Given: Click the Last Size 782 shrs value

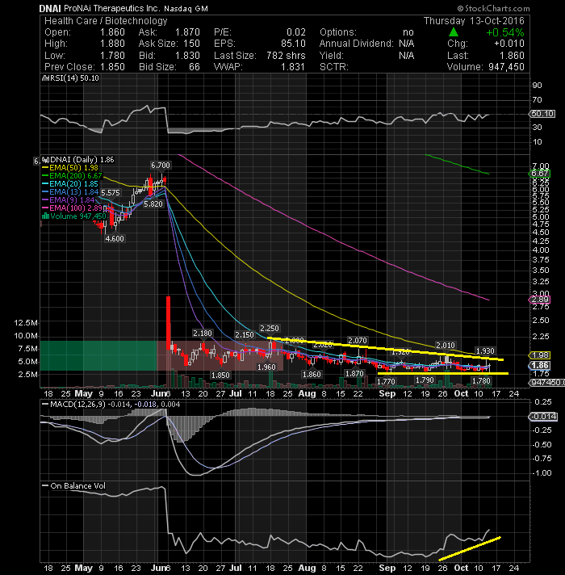Looking at the screenshot, I should [x=286, y=56].
